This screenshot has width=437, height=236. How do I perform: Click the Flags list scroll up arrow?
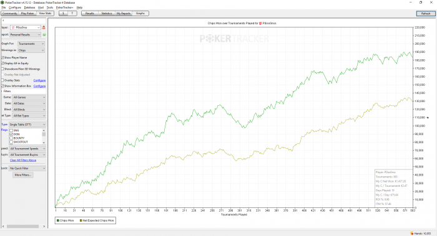tap(44, 130)
